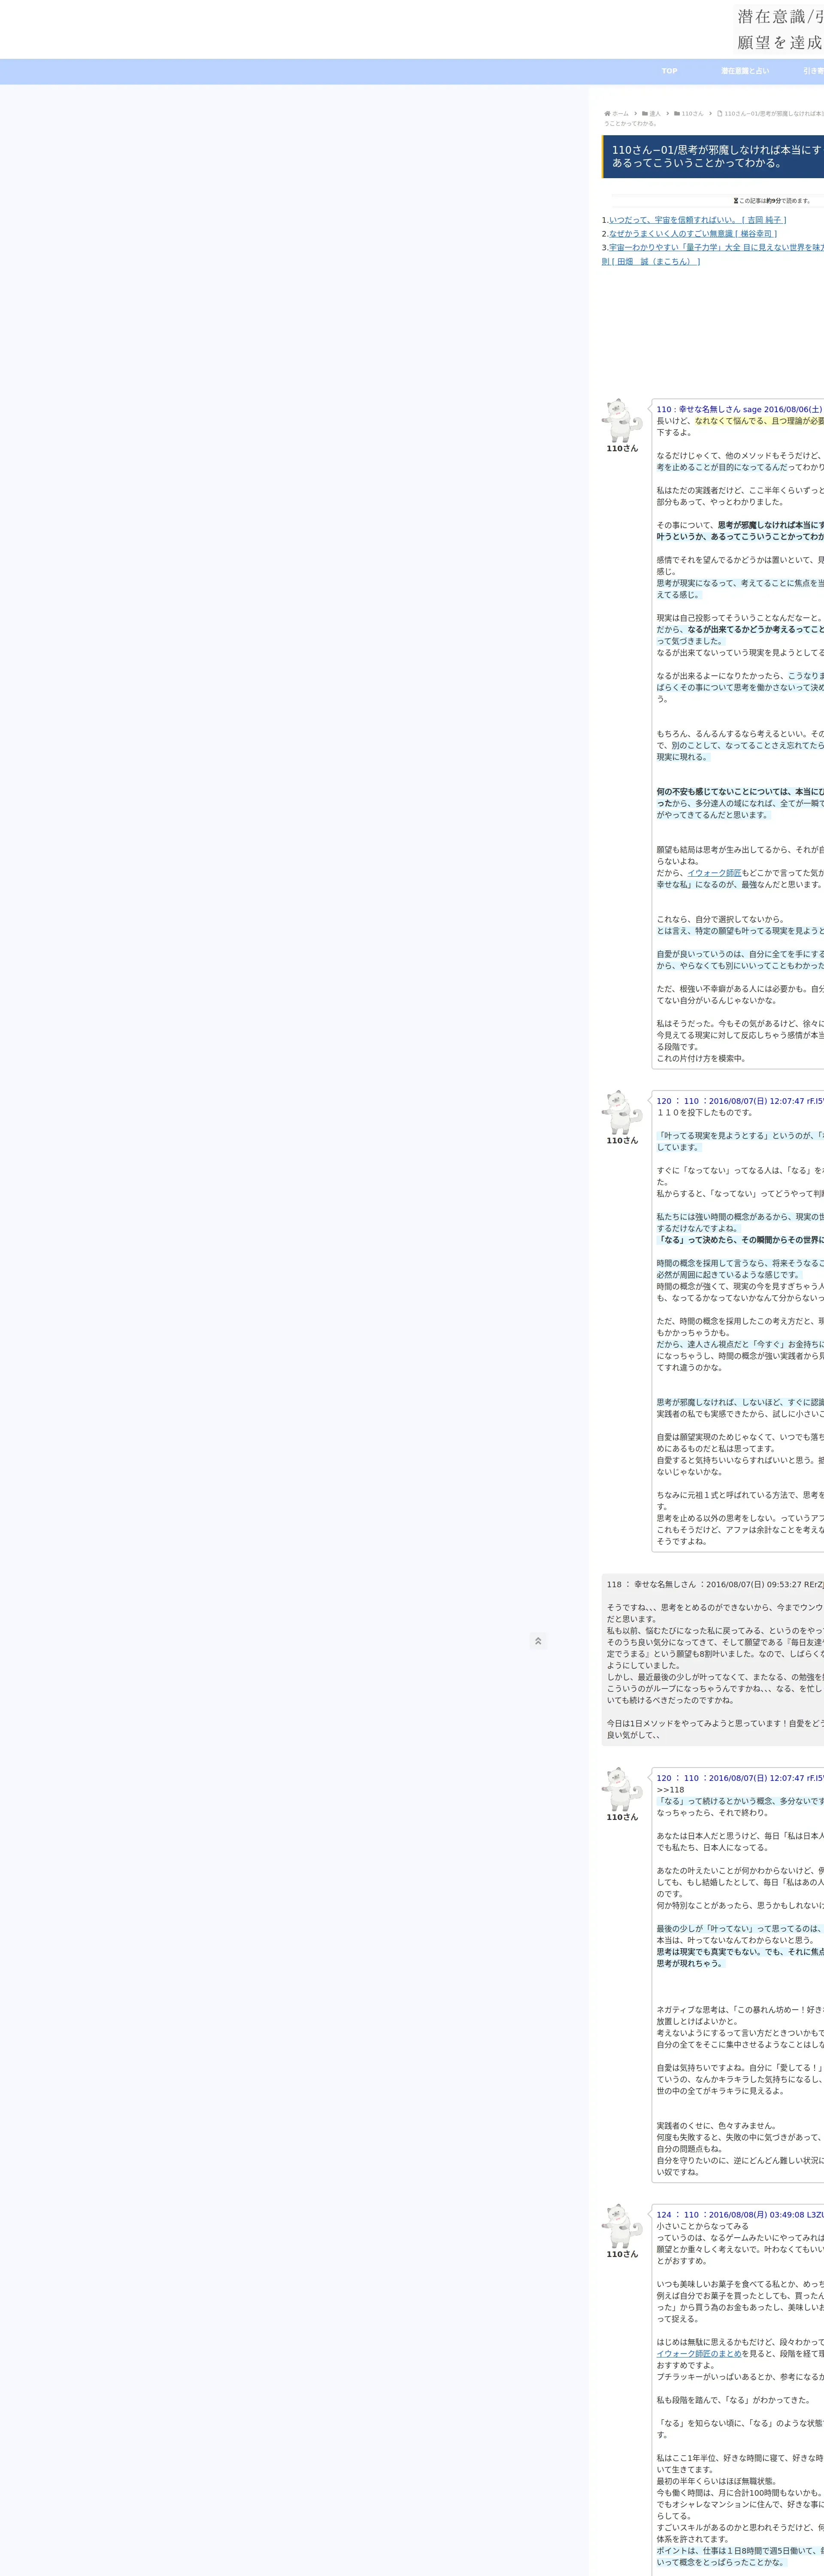The width and height of the screenshot is (824, 2576).
Task: Open the 潜在意識と占い menu item
Action: click(745, 71)
